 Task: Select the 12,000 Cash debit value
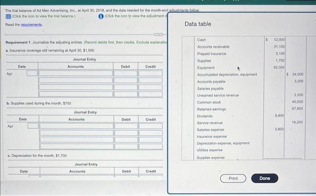click(279, 40)
